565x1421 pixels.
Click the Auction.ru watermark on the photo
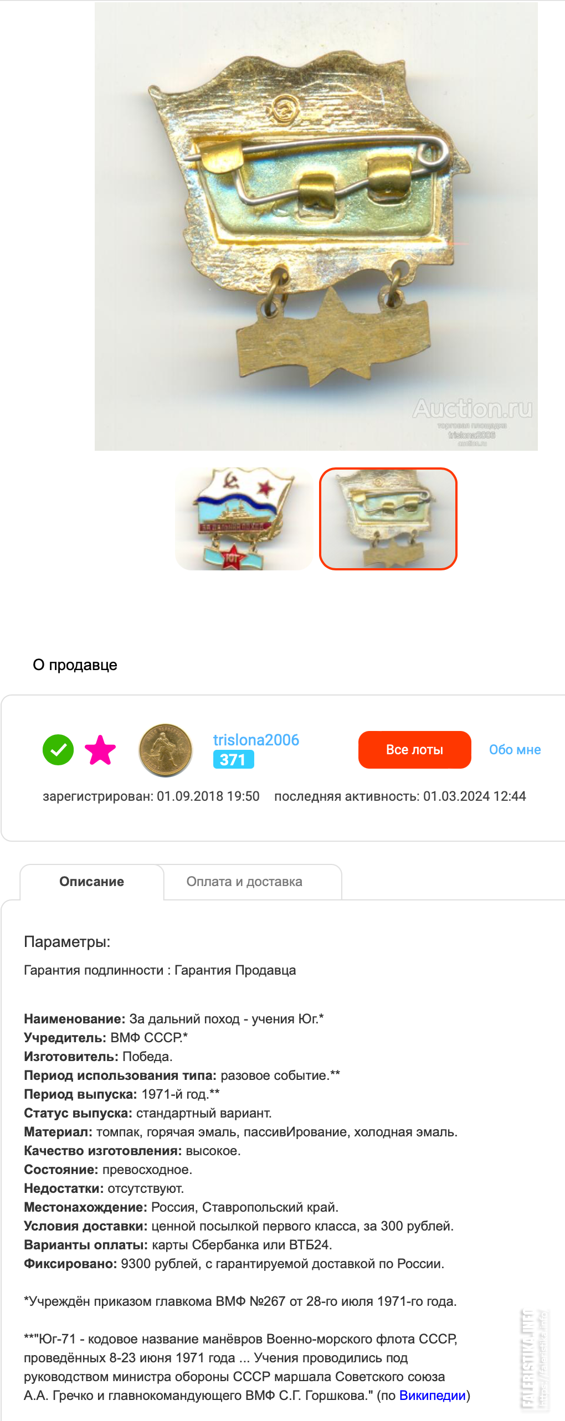click(472, 409)
